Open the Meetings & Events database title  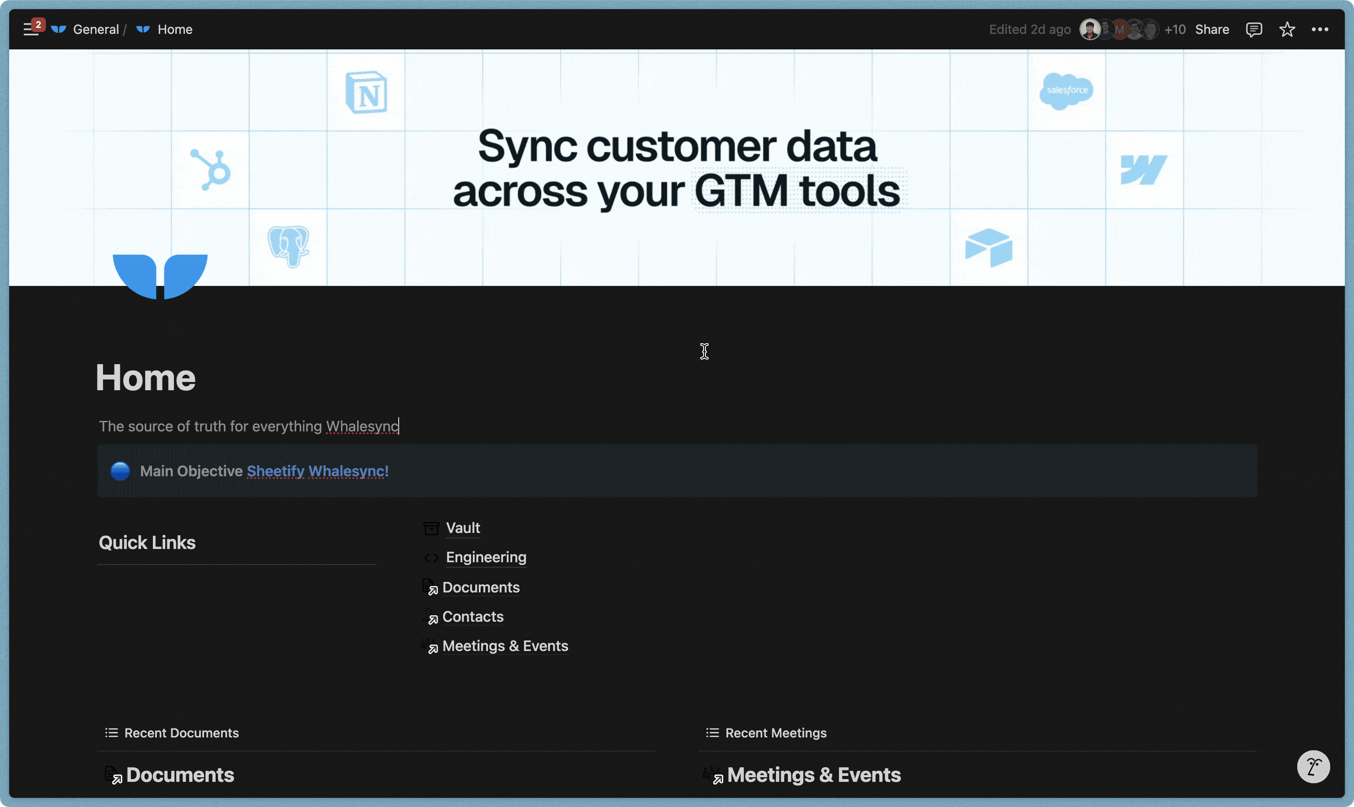(x=814, y=775)
